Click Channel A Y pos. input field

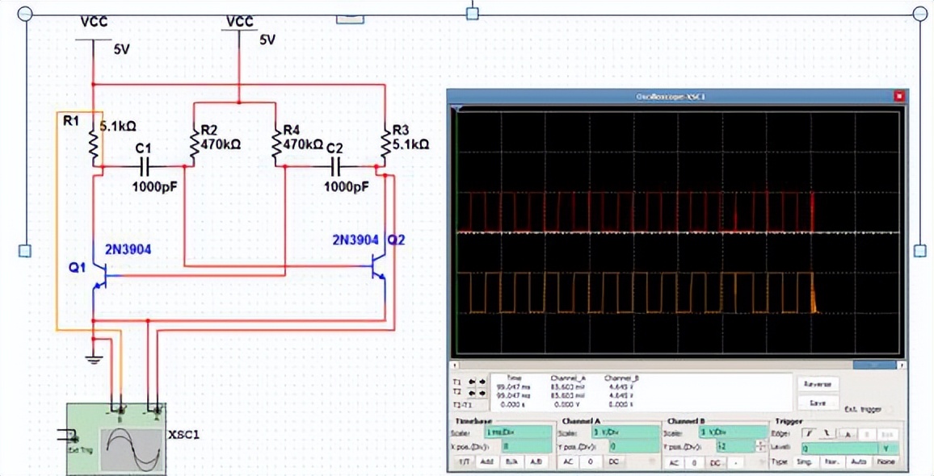[x=634, y=447]
